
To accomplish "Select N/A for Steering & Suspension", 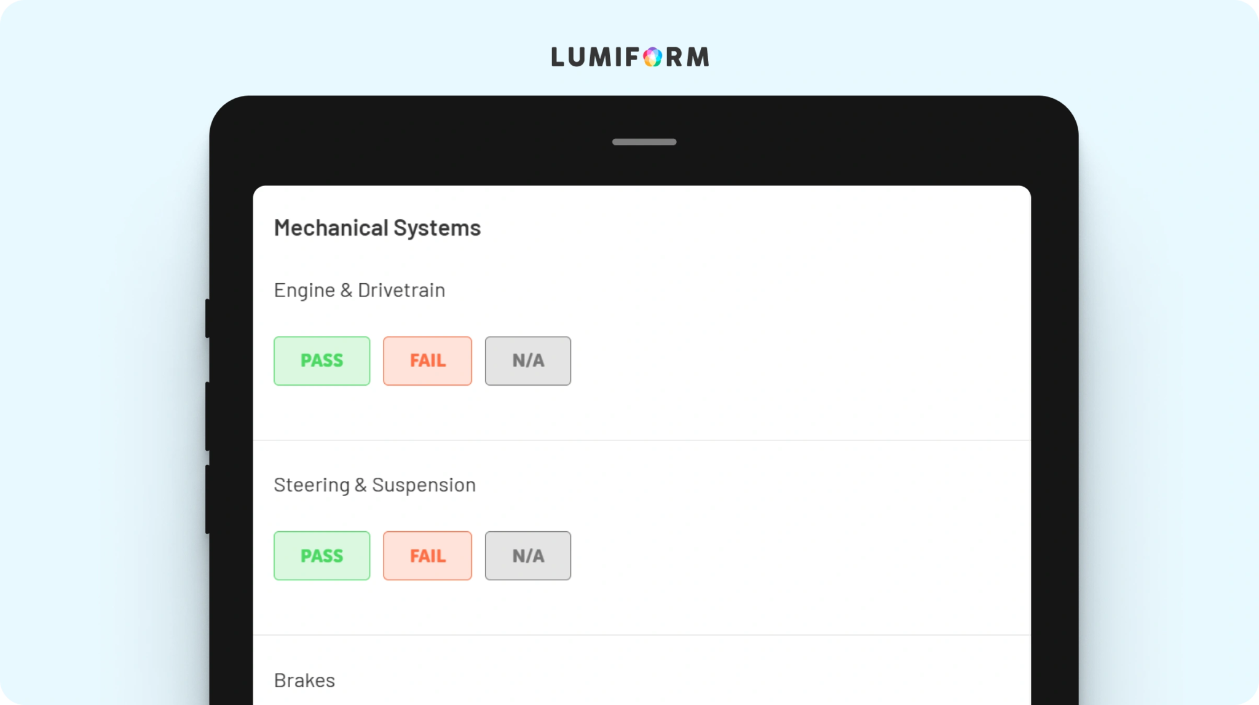I will coord(528,556).
